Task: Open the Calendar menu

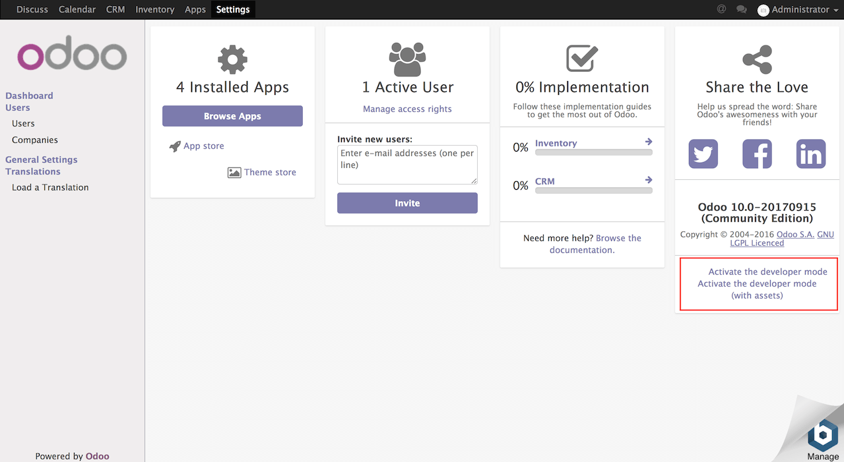Action: tap(77, 9)
